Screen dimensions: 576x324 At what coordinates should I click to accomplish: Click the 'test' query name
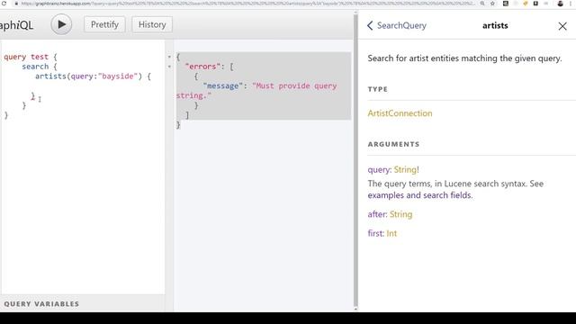(x=40, y=57)
